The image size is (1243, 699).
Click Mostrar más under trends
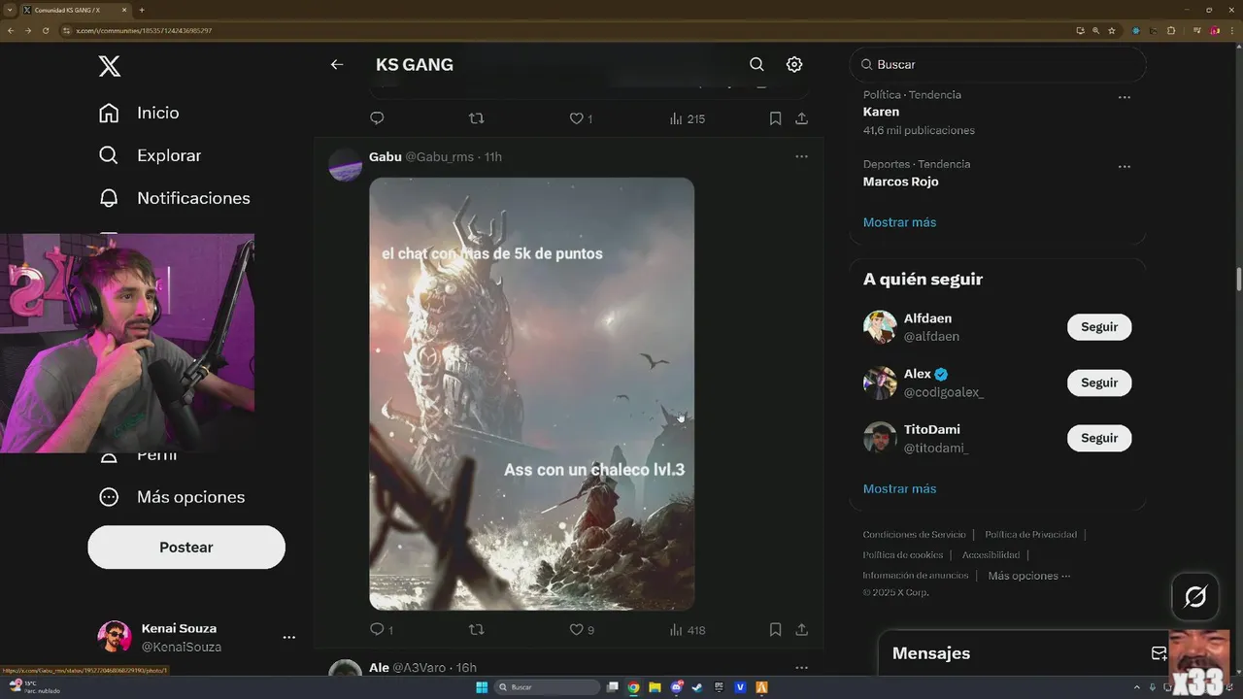coord(899,222)
